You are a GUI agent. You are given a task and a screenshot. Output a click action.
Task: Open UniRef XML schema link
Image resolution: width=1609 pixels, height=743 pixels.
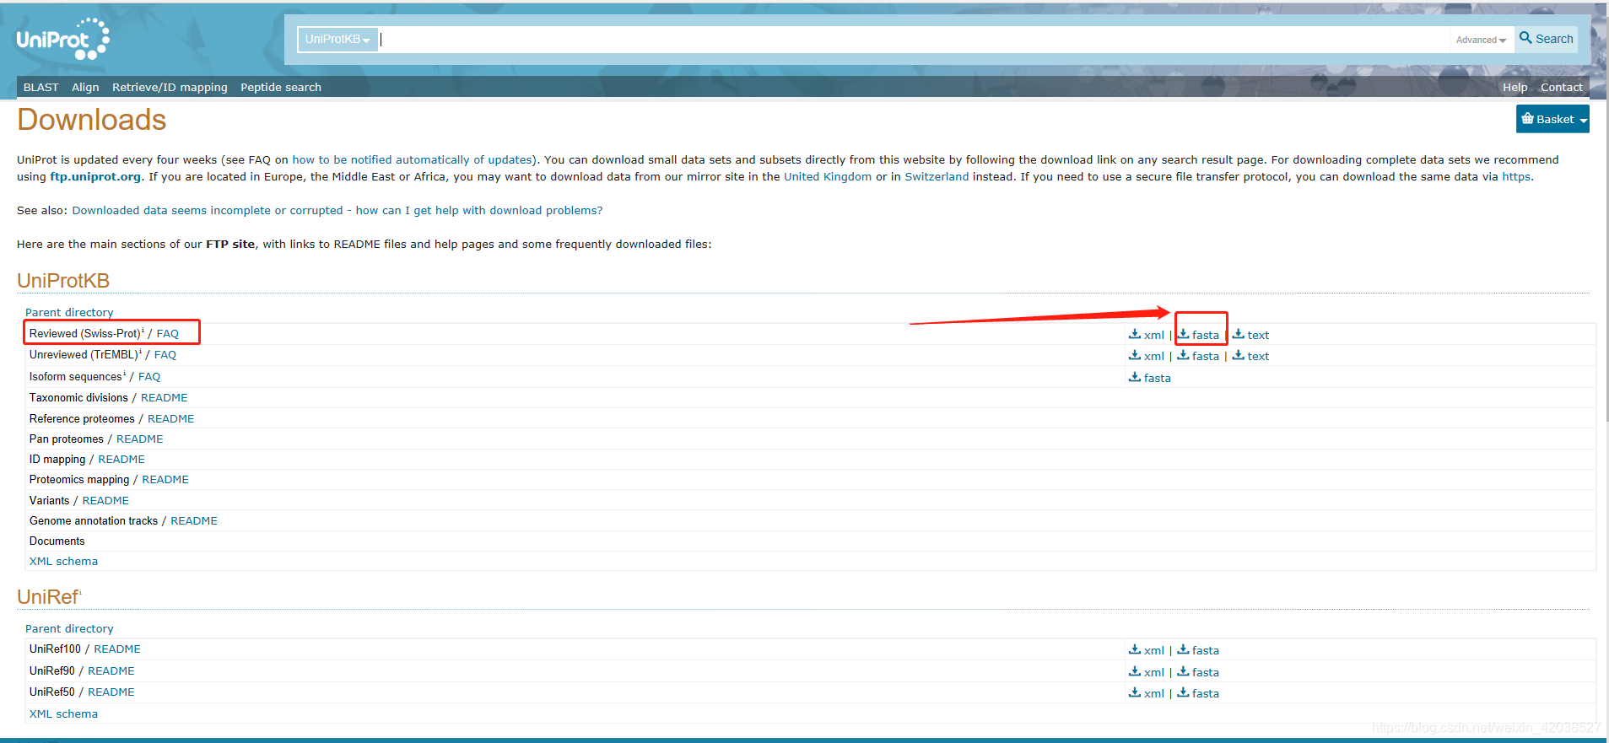tap(63, 714)
